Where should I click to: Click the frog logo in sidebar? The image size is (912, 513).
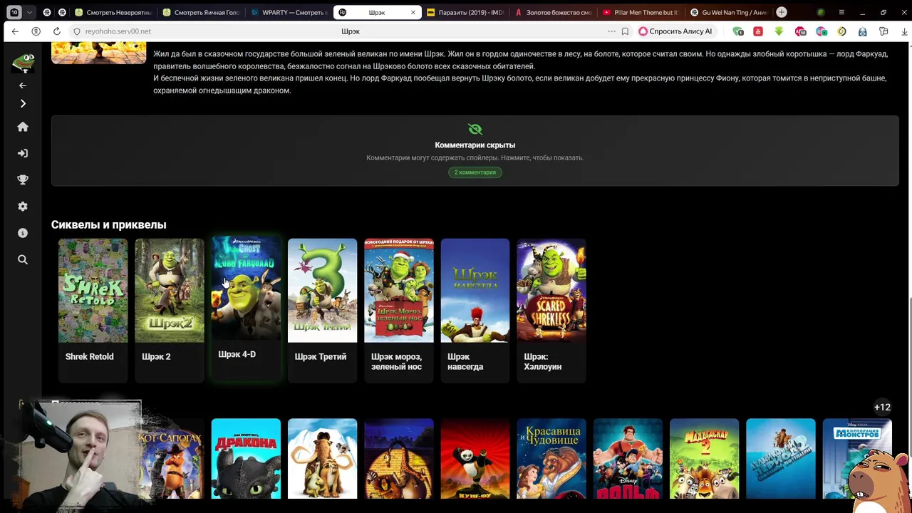click(x=23, y=62)
